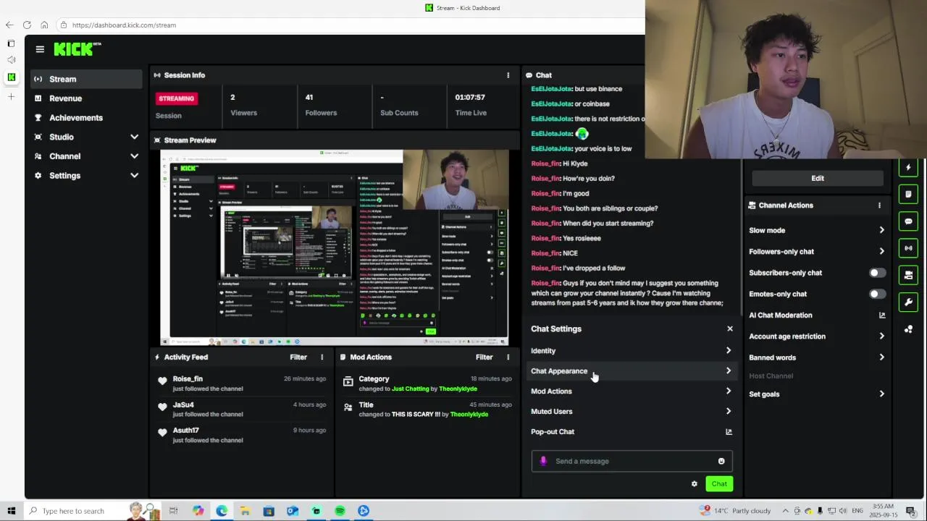The image size is (927, 521).
Task: Open Session Info three-dot options
Action: (508, 75)
